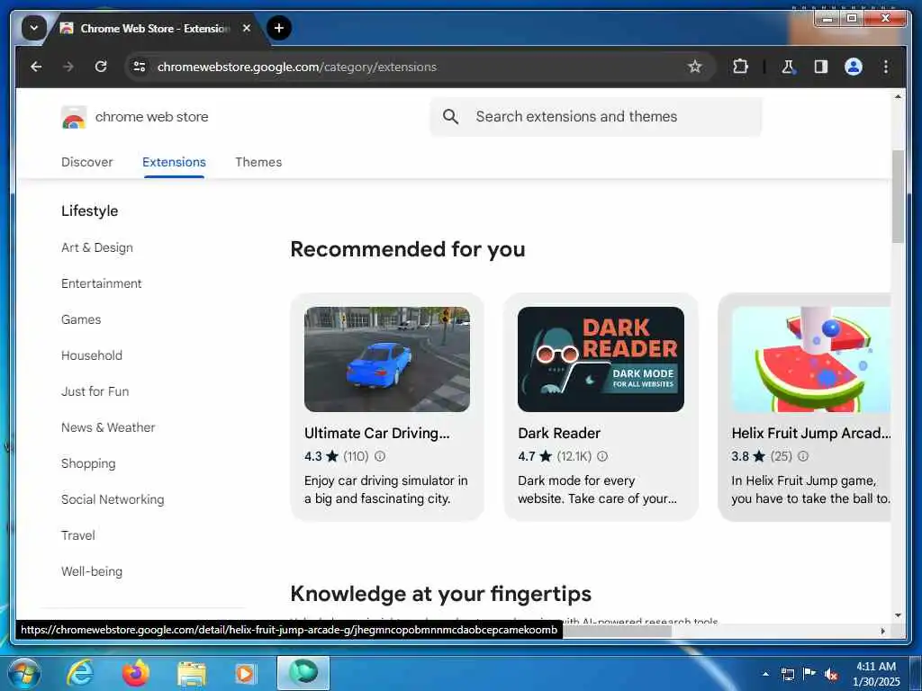Click the vertical page scrollbar thumb
This screenshot has height=691, width=922.
tap(898, 196)
